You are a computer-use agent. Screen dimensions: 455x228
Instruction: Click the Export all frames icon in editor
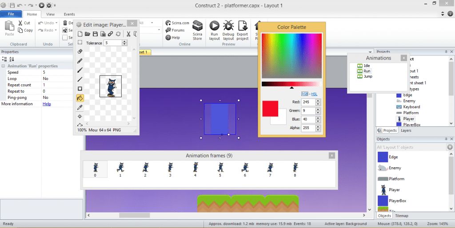tap(103, 34)
